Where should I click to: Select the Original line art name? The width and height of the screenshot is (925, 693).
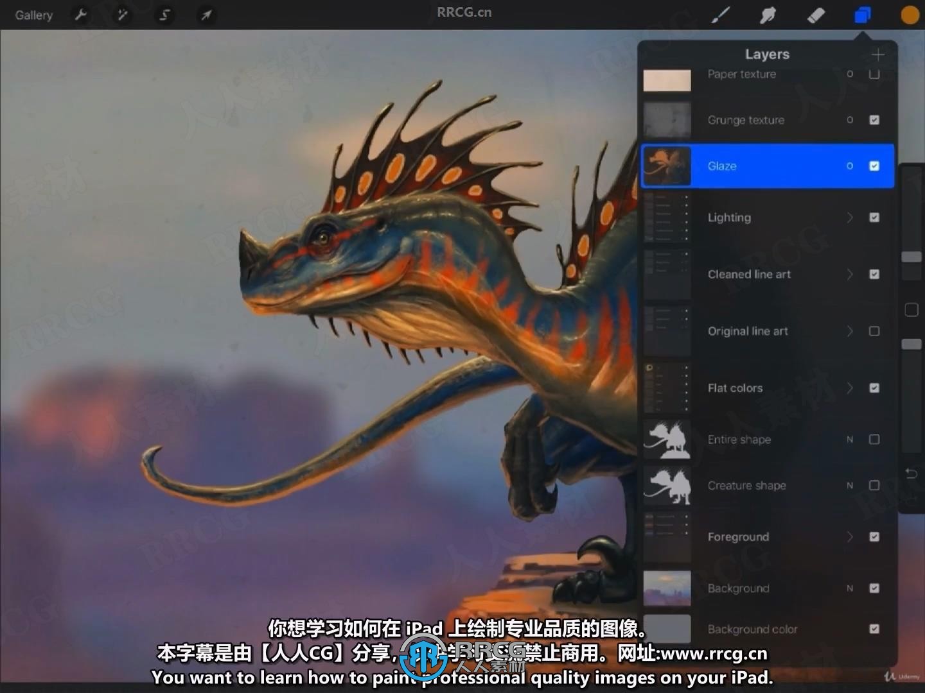pos(748,331)
